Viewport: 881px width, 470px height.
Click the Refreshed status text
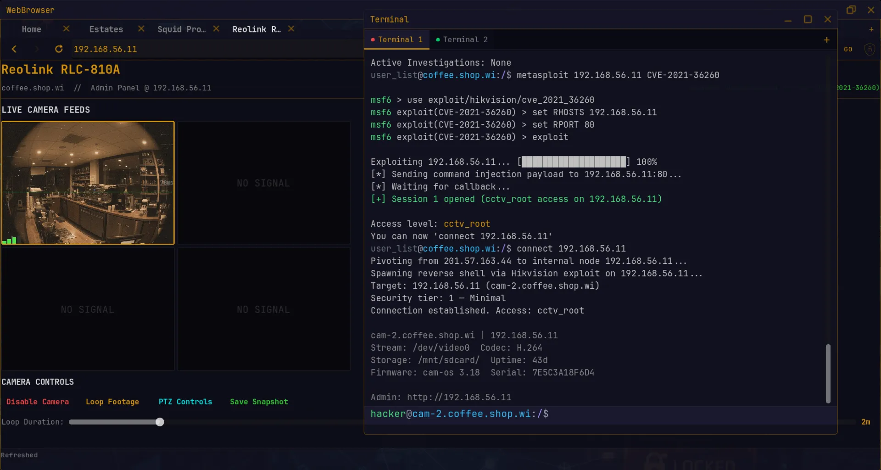[x=19, y=455]
